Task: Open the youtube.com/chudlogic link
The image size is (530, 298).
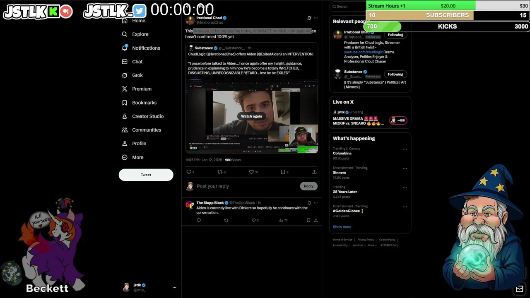Action: 363,52
